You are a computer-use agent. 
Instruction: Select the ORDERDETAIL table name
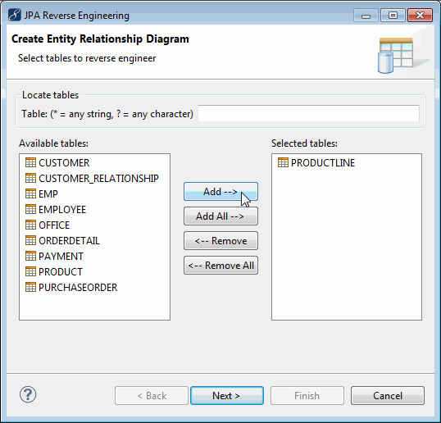(69, 241)
